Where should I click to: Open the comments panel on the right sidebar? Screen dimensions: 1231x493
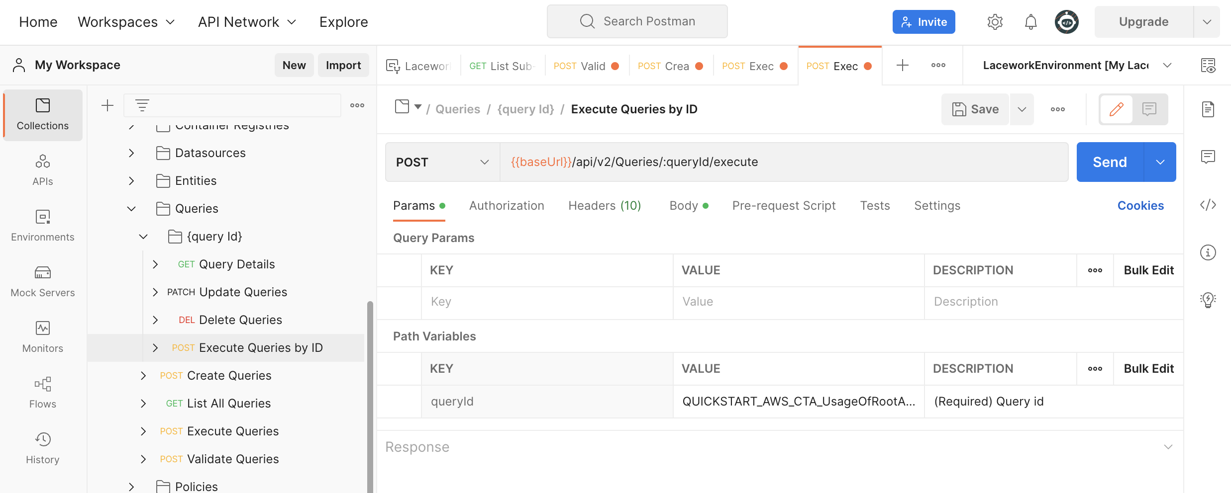pyautogui.click(x=1209, y=157)
